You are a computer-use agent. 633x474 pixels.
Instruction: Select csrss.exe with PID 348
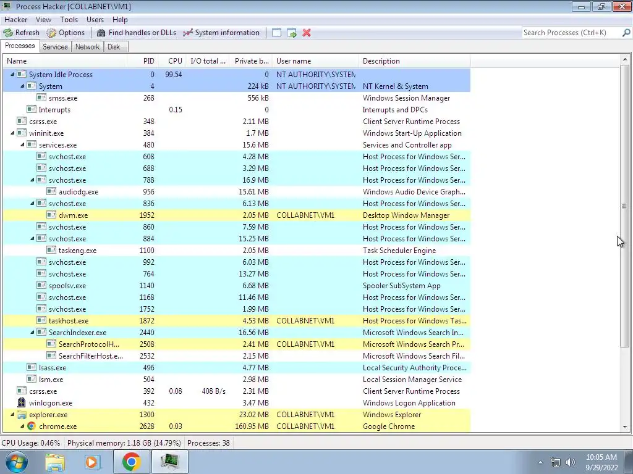click(x=237, y=122)
